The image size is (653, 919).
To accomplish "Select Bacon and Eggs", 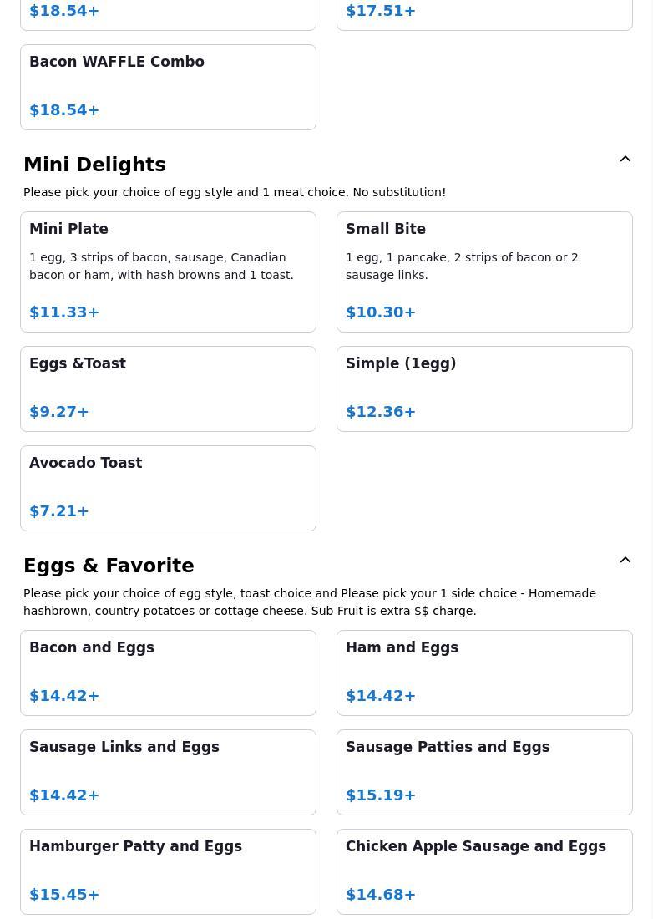I will click(168, 673).
